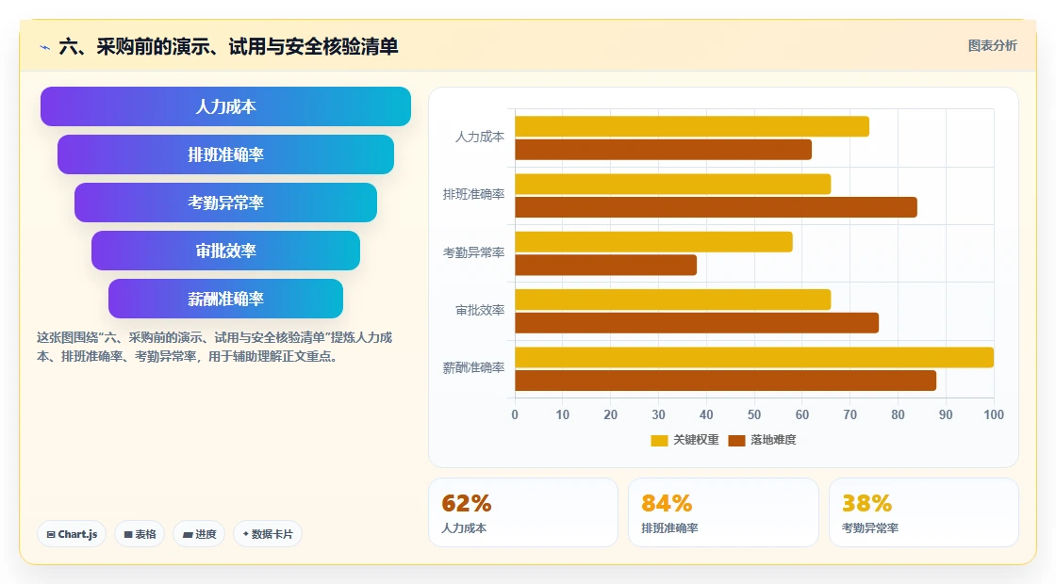Open the 62% 人力成本 data card
Viewport: 1056px width, 584px height.
(523, 512)
